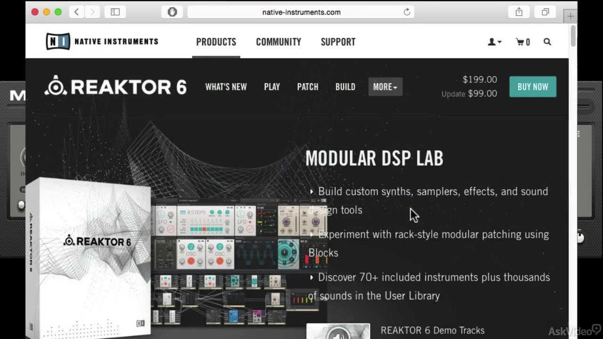Expand the user account dropdown

(x=494, y=42)
